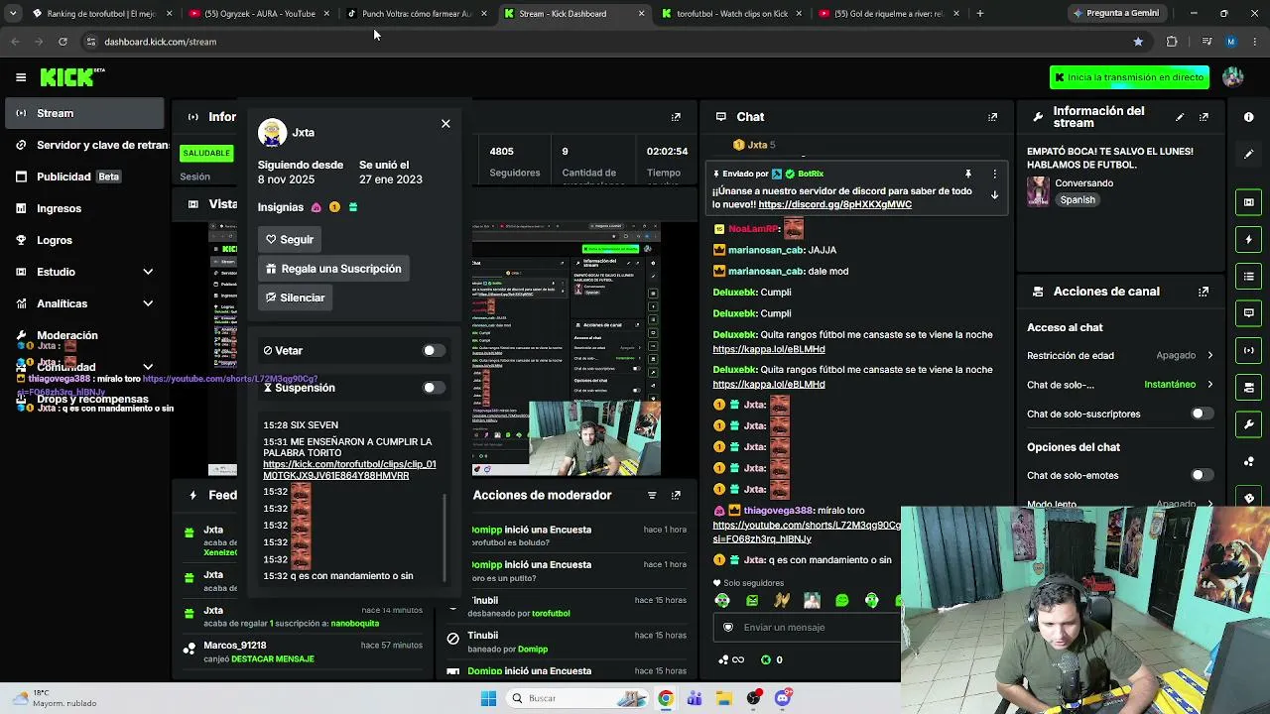Click Inicia la transmisión en directo

[x=1129, y=77]
